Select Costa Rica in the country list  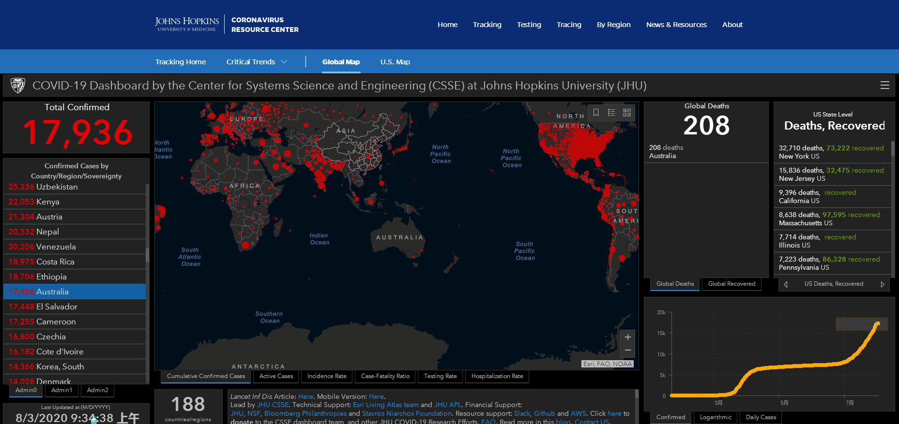click(55, 262)
